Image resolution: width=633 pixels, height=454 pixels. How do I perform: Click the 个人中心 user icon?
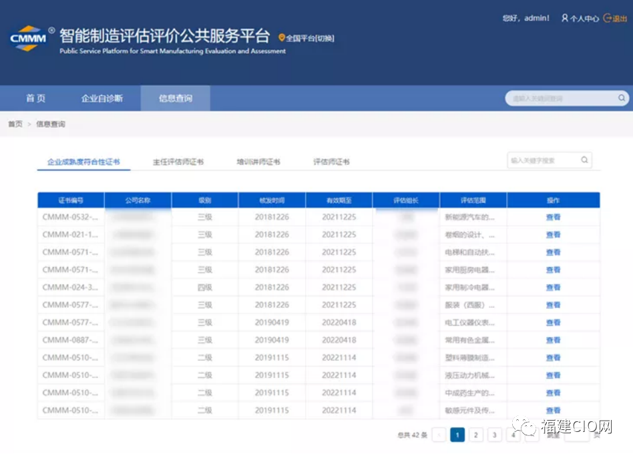click(565, 19)
